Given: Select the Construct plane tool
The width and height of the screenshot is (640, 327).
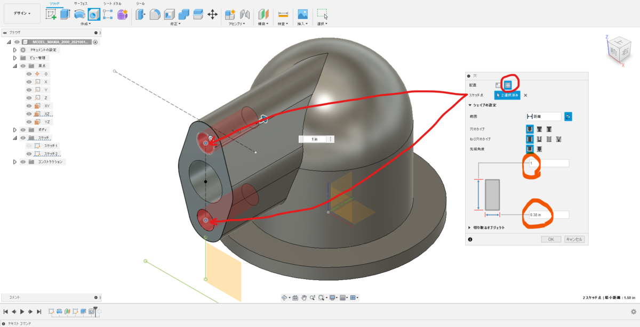Looking at the screenshot, I should click(263, 14).
